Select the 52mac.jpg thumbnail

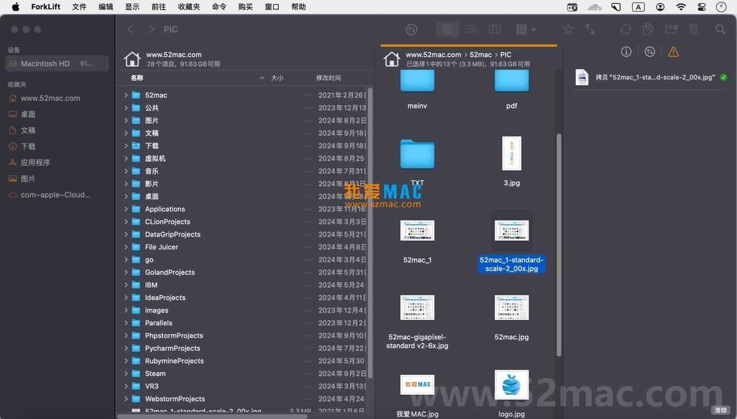[512, 307]
